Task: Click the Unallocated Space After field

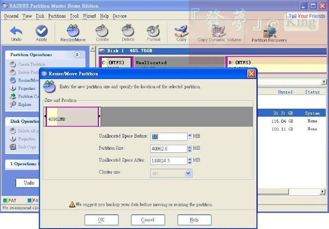Action: pyautogui.click(x=169, y=161)
